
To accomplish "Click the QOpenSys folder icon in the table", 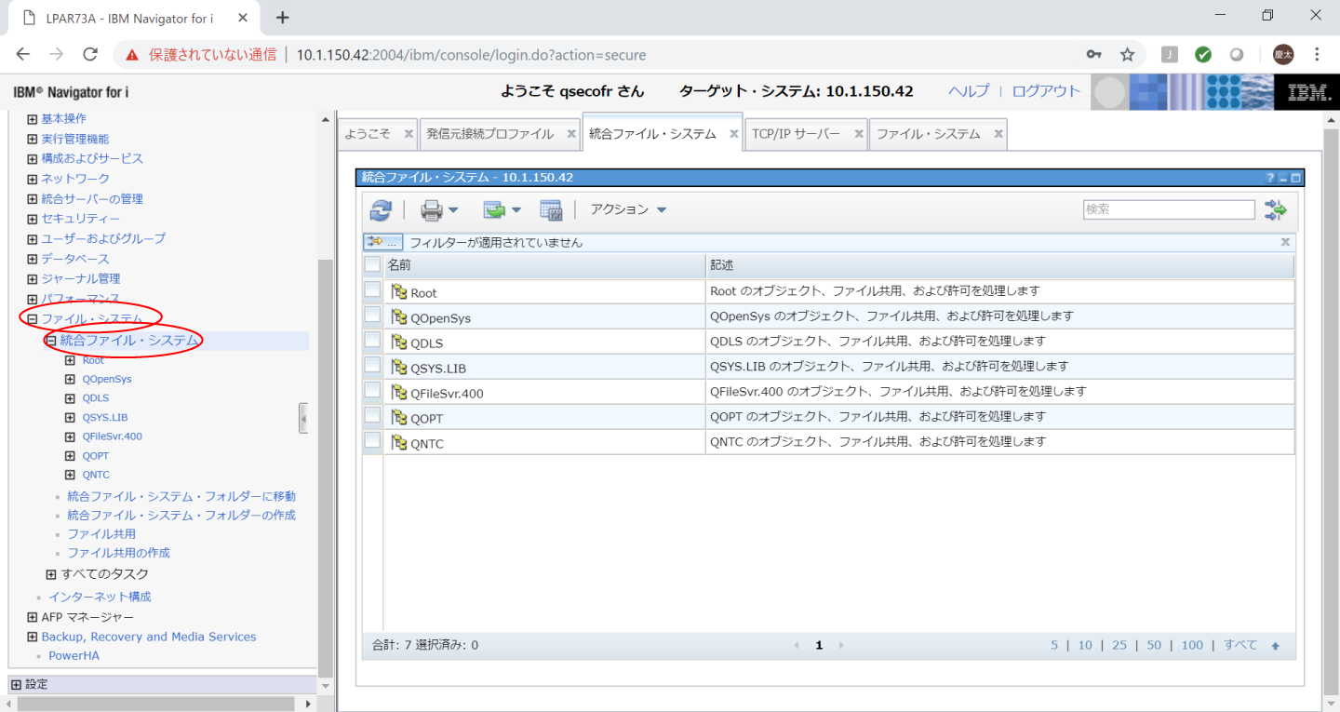I will [x=399, y=317].
